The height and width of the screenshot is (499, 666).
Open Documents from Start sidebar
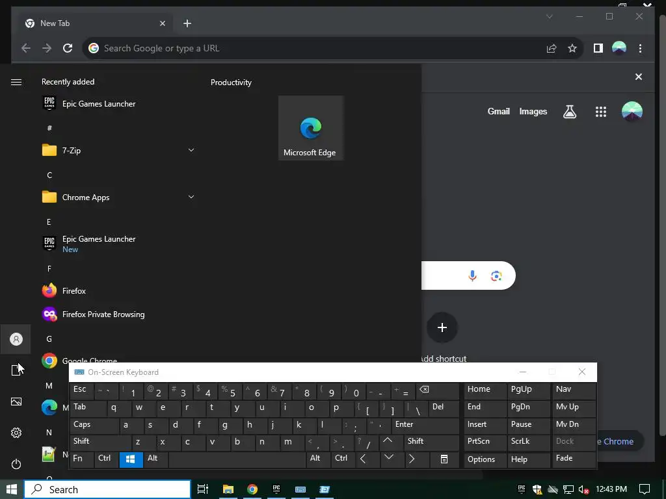pyautogui.click(x=16, y=370)
